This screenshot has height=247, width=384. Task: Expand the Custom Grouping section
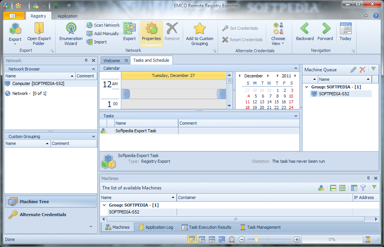click(94, 137)
